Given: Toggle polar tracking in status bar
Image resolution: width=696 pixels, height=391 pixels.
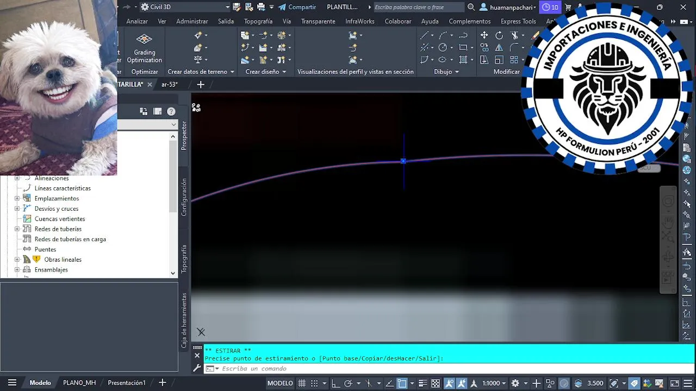Looking at the screenshot, I should pyautogui.click(x=349, y=383).
